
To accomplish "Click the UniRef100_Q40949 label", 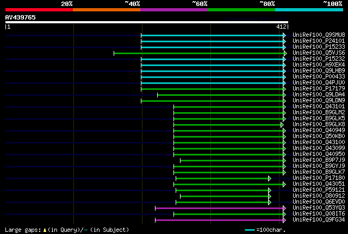I will tap(319, 131).
